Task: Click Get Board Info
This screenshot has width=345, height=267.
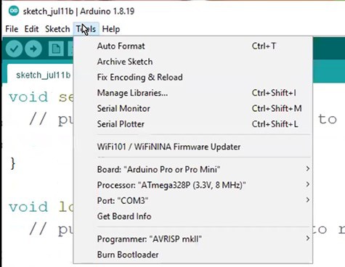Action: tap(192, 216)
